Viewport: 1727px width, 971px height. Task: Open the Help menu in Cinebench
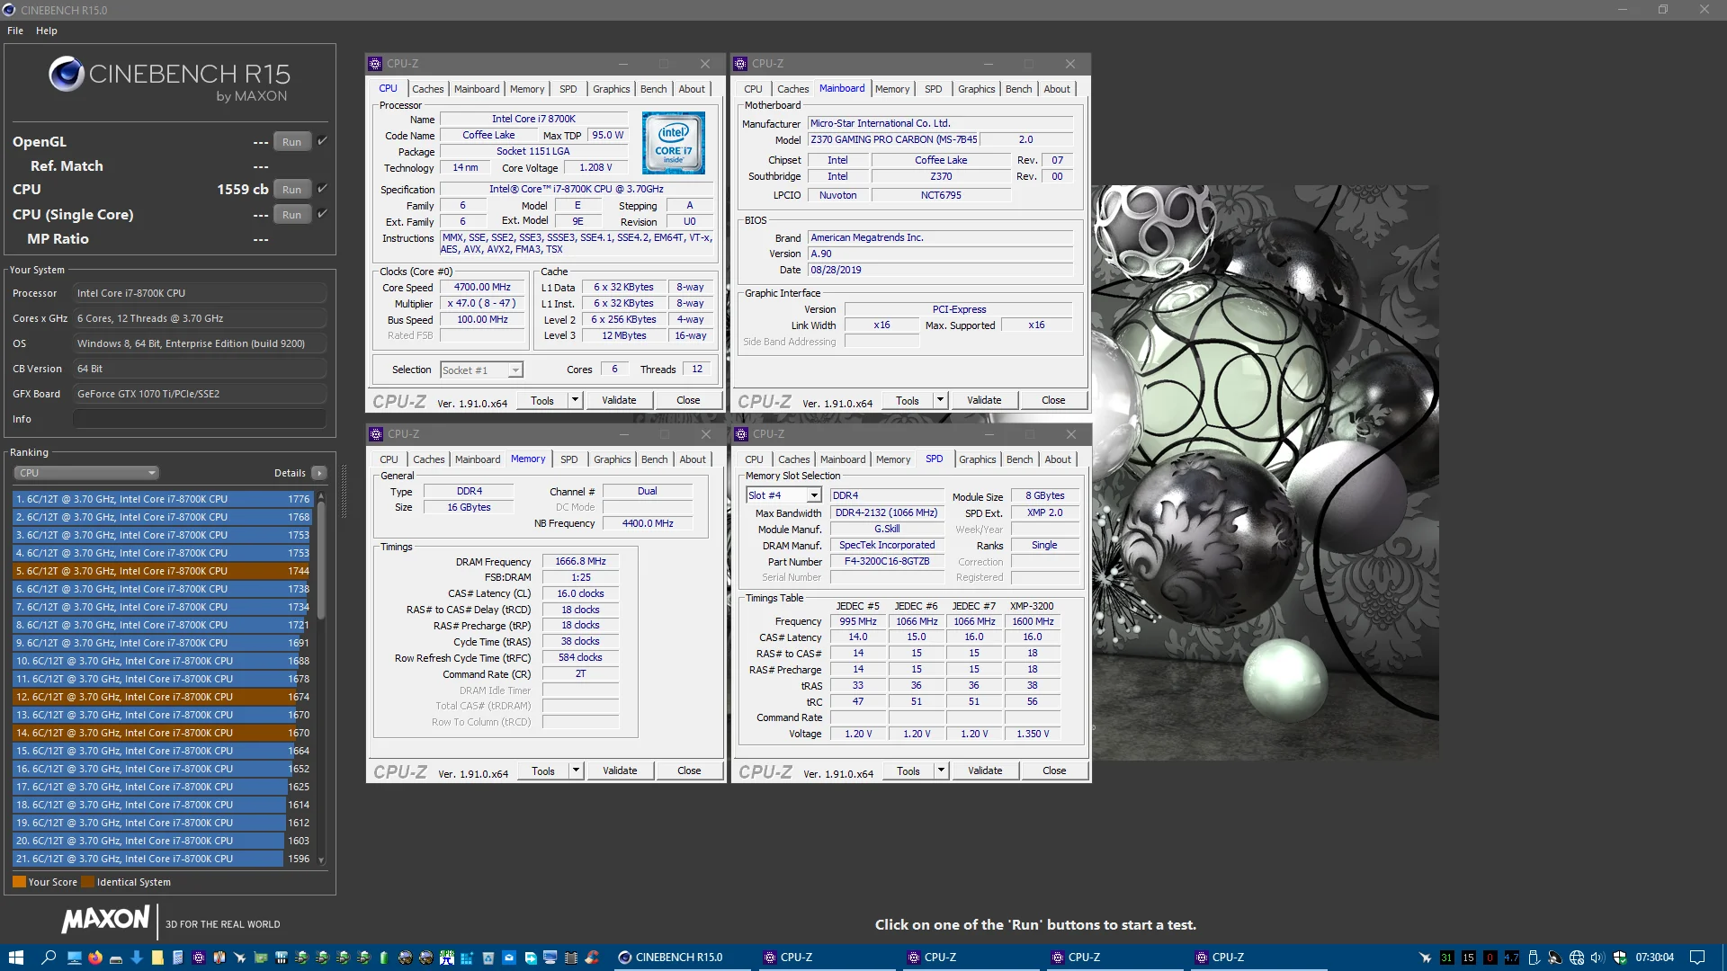47,31
